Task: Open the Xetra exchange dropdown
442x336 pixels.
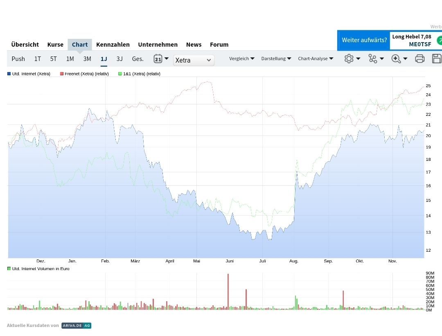Action: [194, 60]
